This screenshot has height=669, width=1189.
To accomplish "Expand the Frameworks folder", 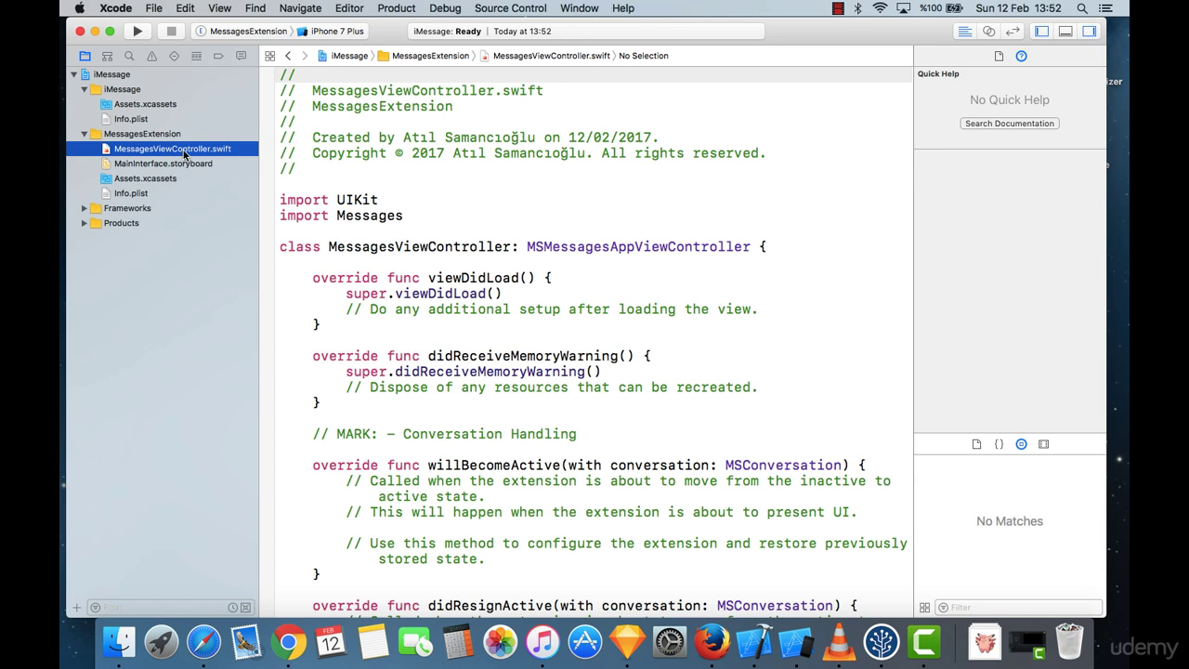I will pos(85,208).
